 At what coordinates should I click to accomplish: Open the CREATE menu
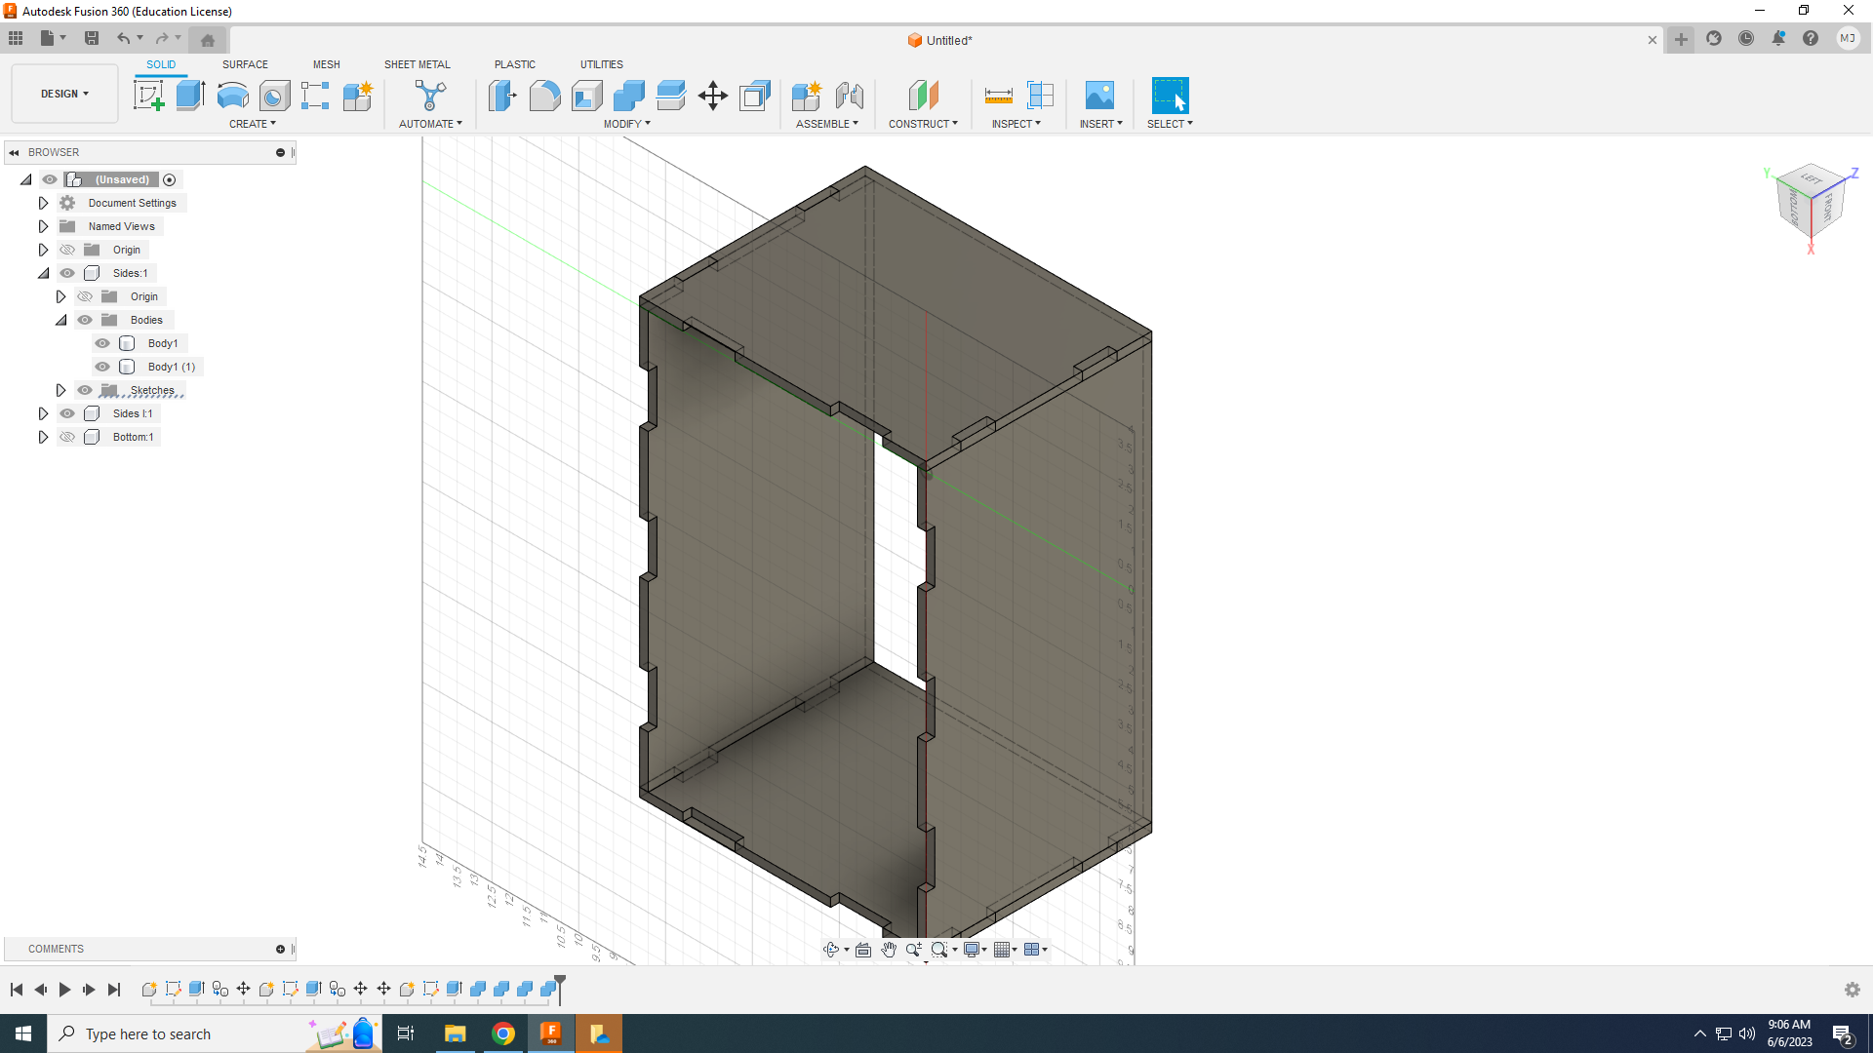point(252,124)
